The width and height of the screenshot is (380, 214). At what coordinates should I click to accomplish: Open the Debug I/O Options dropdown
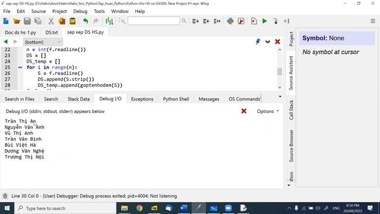pos(268,111)
